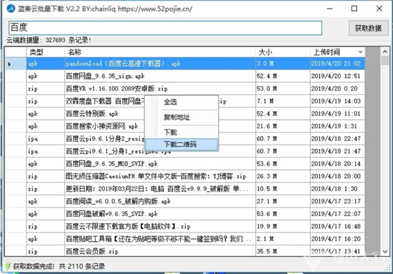This screenshot has width=393, height=274.
Task: Select the 百度云不限速下载官方版 row
Action: coord(185,226)
